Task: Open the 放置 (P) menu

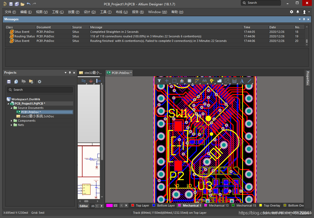Action: pos(74,12)
